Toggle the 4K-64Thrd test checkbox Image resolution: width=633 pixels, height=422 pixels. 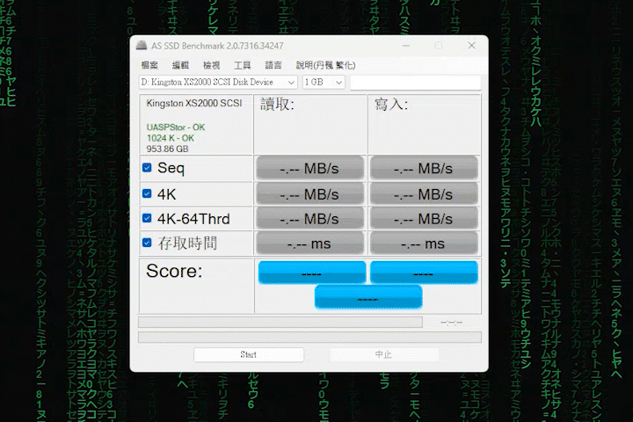click(x=147, y=218)
